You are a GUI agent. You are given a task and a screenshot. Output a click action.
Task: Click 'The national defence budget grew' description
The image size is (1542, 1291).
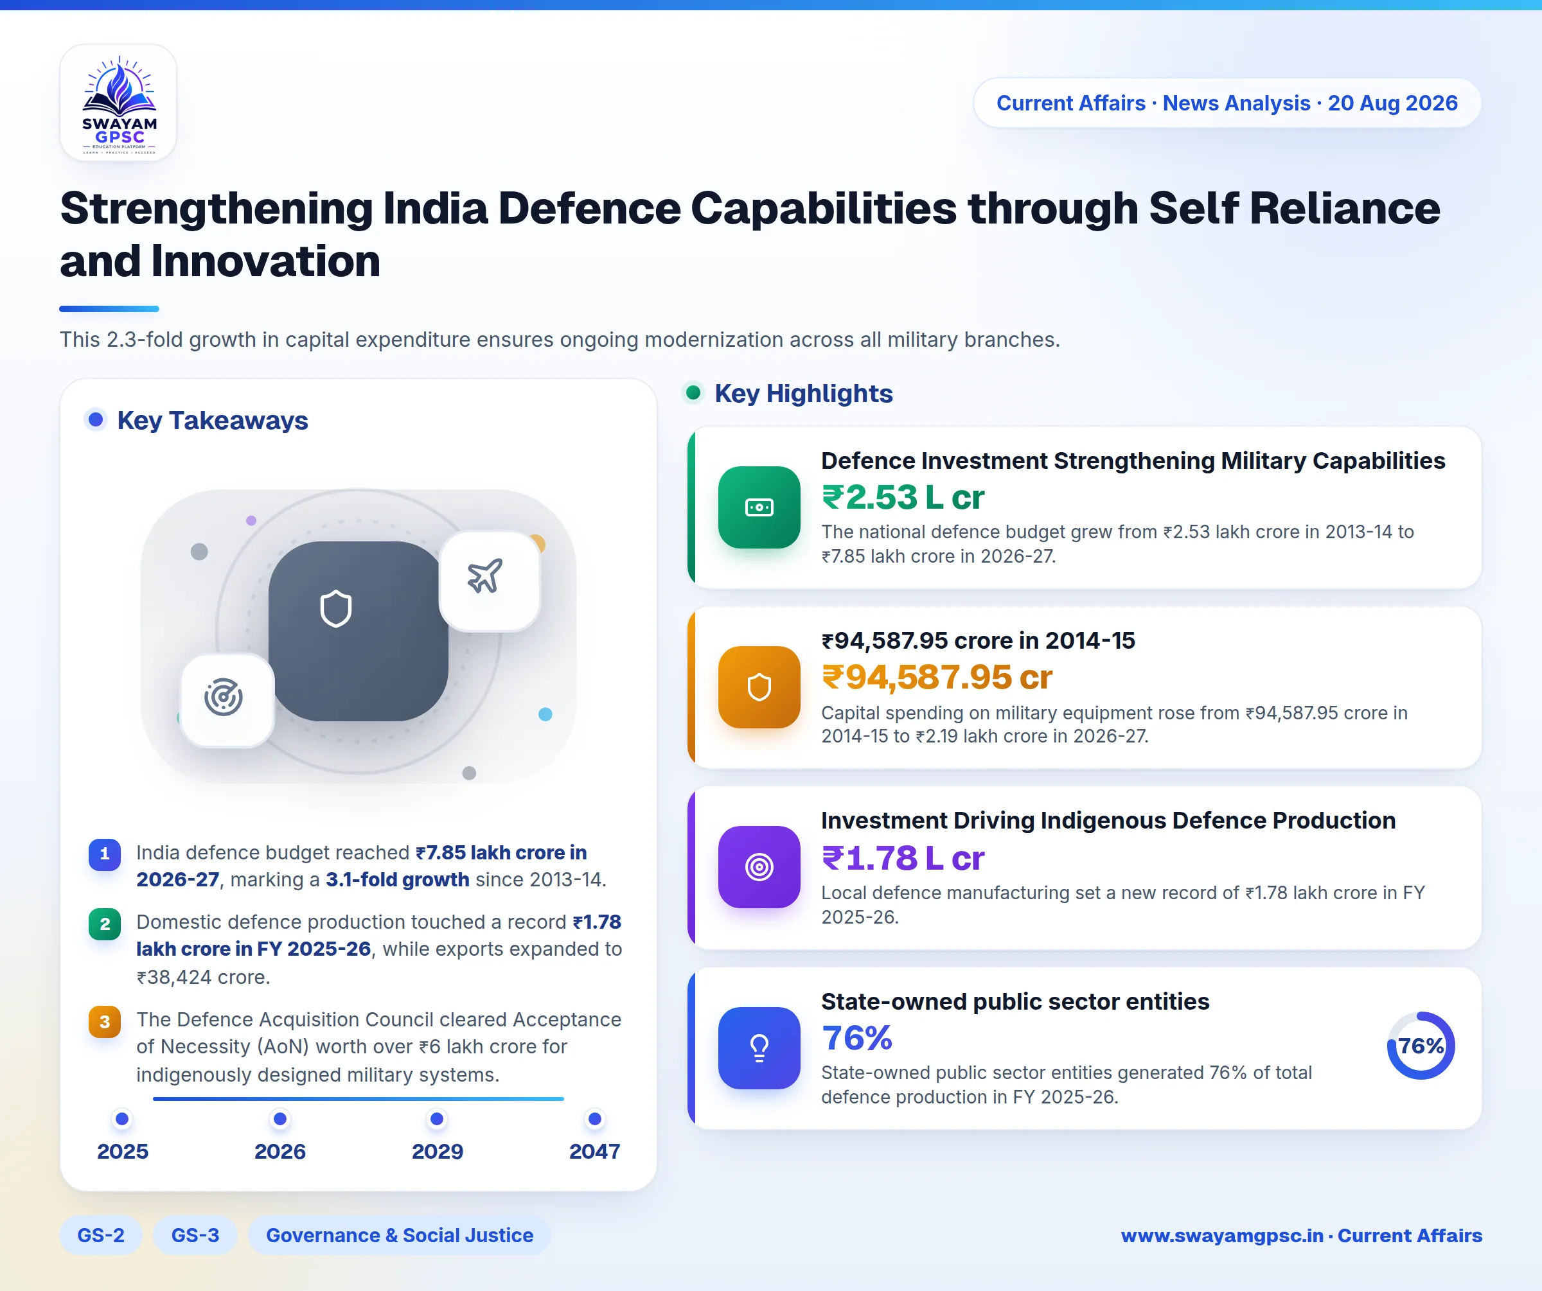point(1117,544)
